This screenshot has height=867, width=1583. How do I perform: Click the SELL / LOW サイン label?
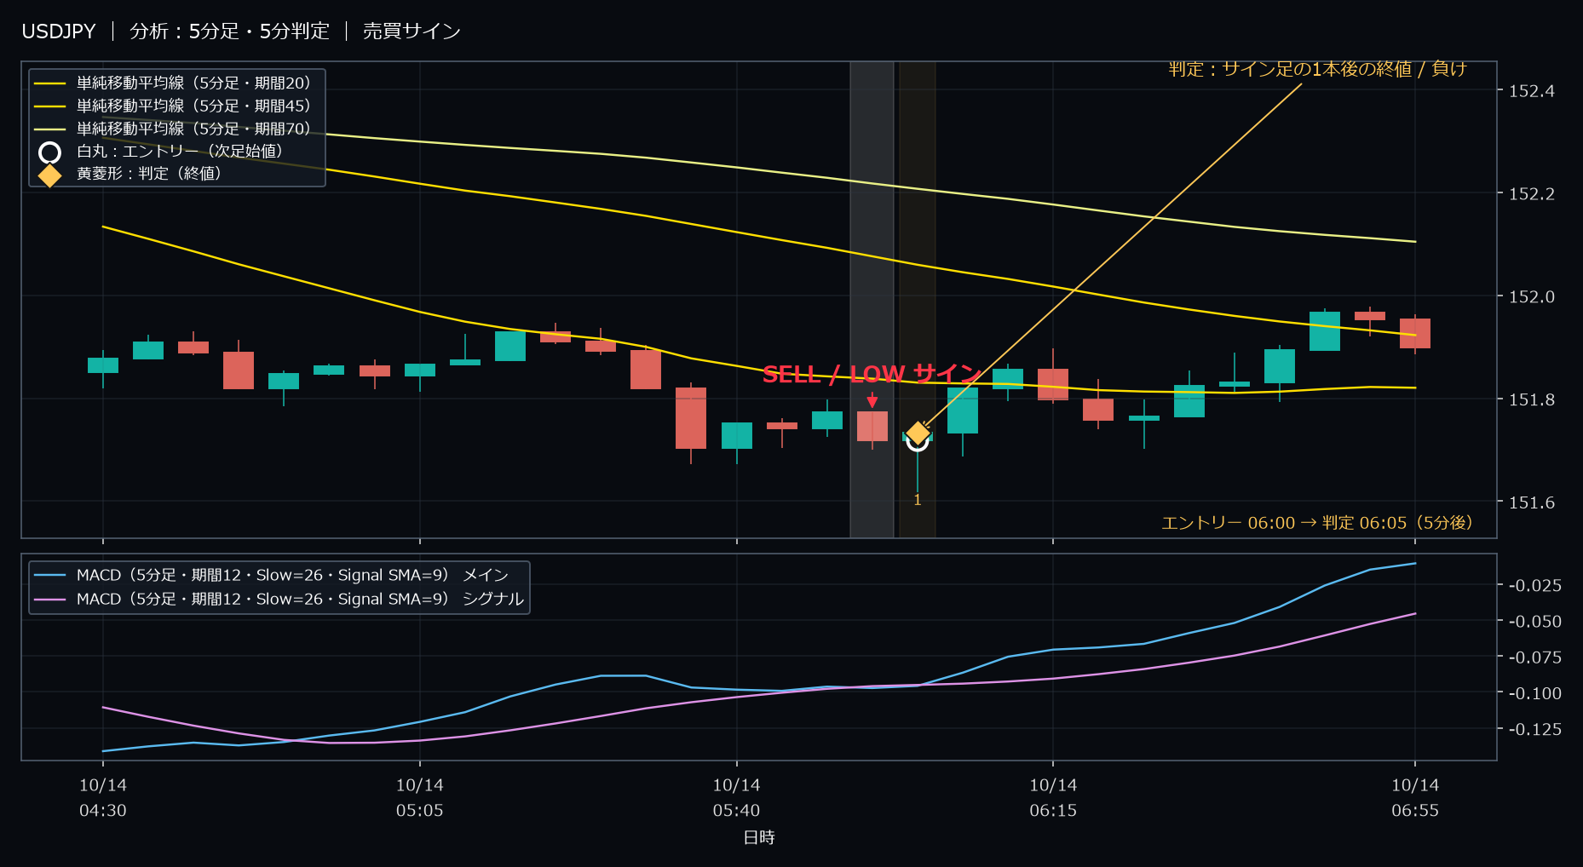pyautogui.click(x=872, y=374)
